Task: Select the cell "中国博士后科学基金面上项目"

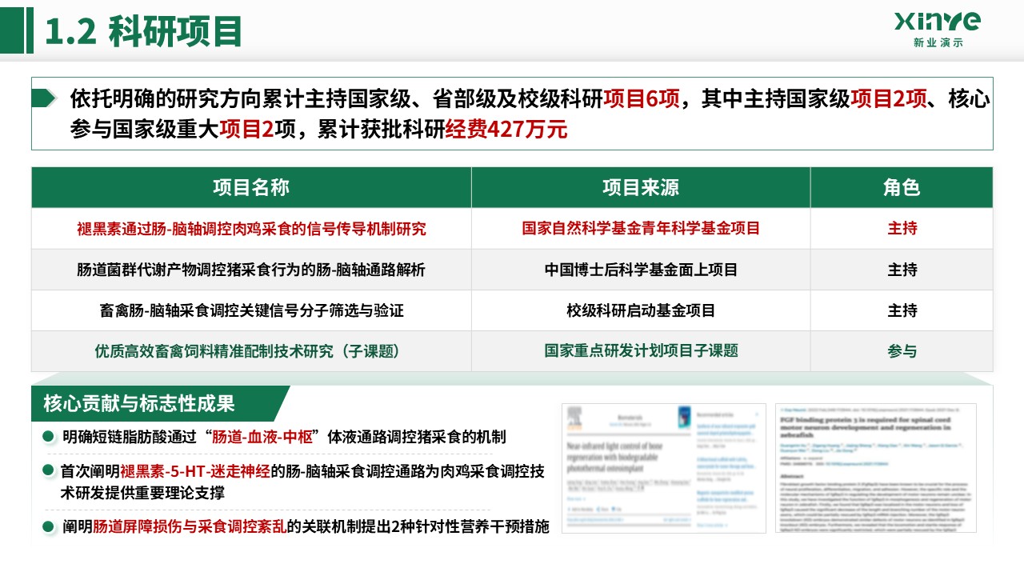Action: coord(641,270)
